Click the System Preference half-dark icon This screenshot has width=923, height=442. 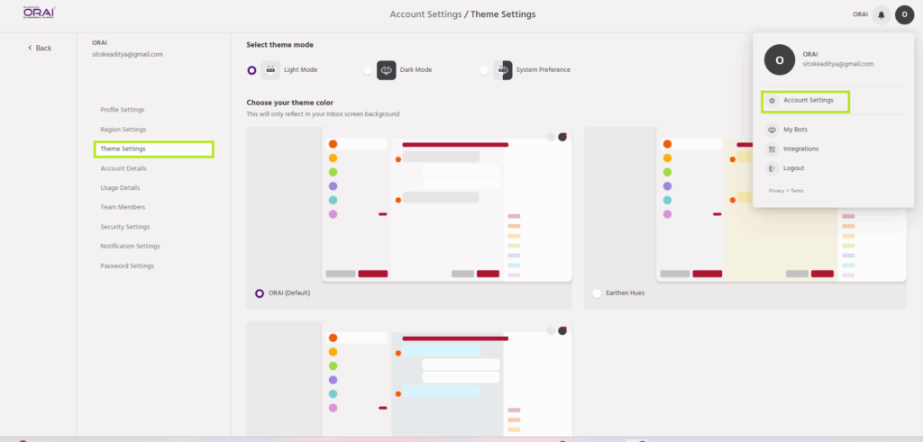pos(503,70)
